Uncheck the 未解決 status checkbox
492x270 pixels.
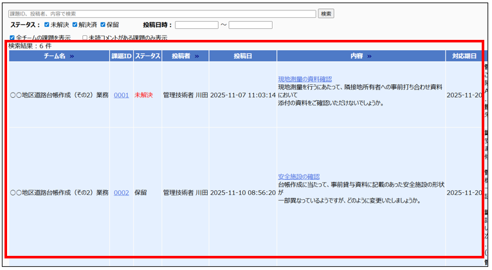pyautogui.click(x=46, y=25)
